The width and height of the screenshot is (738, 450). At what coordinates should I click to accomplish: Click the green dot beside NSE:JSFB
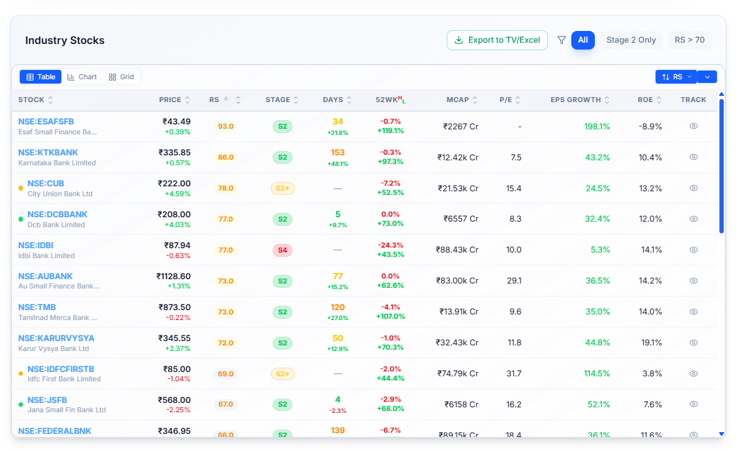(20, 404)
